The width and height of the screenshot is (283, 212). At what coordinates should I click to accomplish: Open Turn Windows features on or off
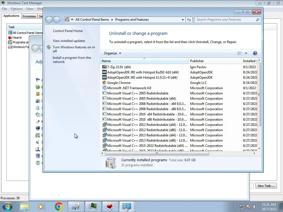74,49
